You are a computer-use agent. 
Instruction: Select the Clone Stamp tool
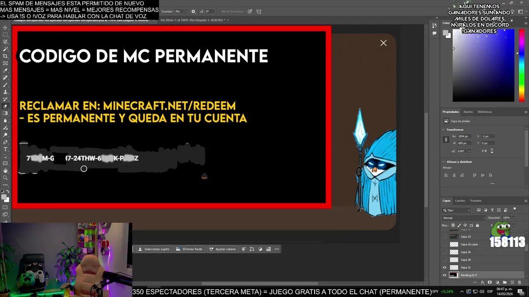point(5,92)
